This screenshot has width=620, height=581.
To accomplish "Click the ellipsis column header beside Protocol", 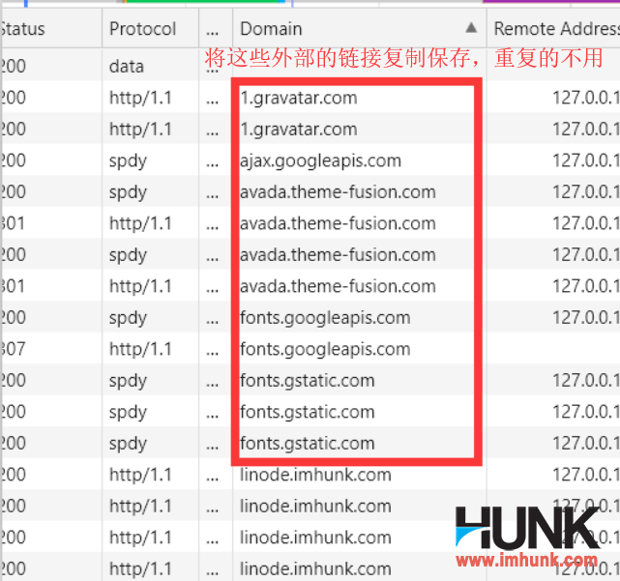I will pos(213,29).
